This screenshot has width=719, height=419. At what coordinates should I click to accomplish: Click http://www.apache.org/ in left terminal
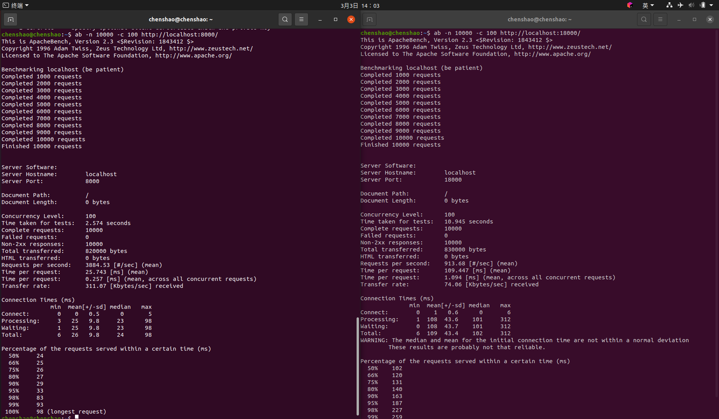pos(193,55)
